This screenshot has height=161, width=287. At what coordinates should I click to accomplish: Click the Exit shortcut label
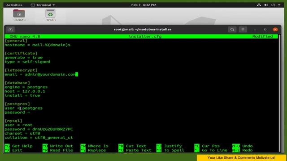(17, 150)
